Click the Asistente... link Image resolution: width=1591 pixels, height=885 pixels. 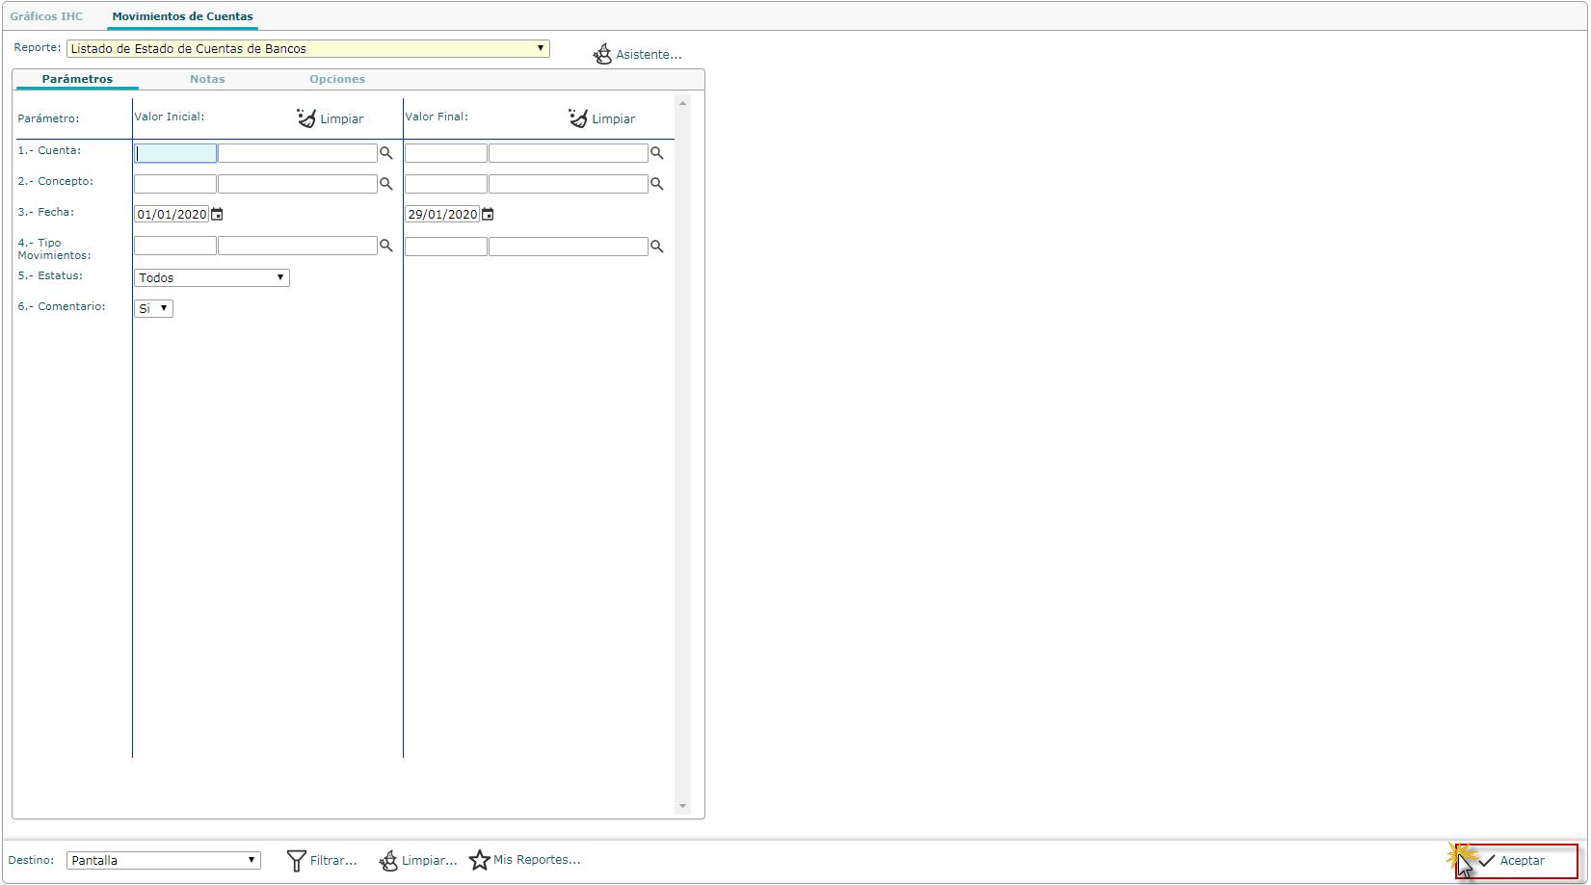[649, 55]
